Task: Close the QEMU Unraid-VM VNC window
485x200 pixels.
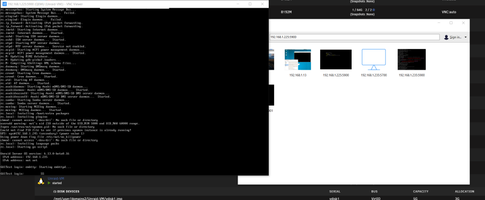Action: (262, 4)
